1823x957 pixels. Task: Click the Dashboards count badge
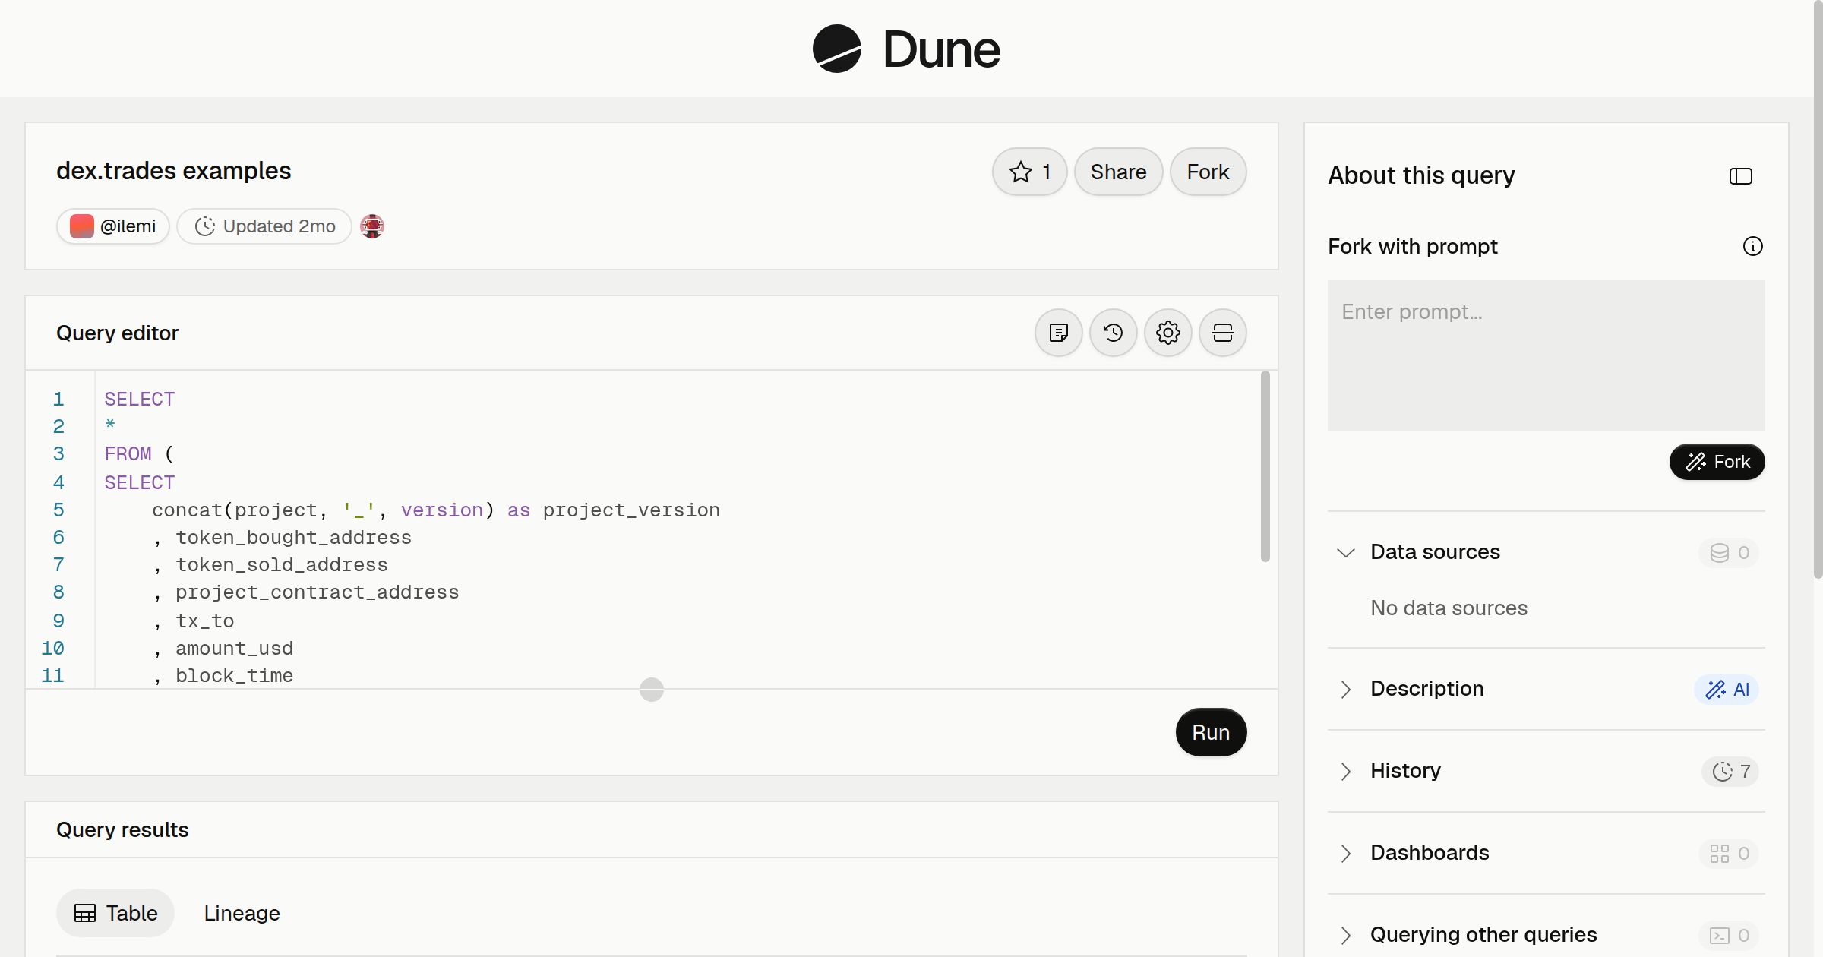tap(1729, 853)
